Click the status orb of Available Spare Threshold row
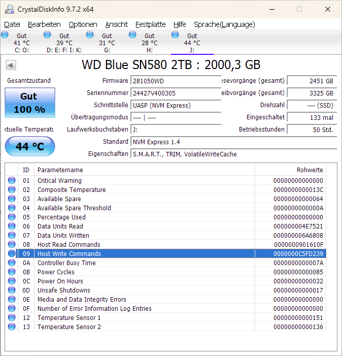 [x=12, y=208]
